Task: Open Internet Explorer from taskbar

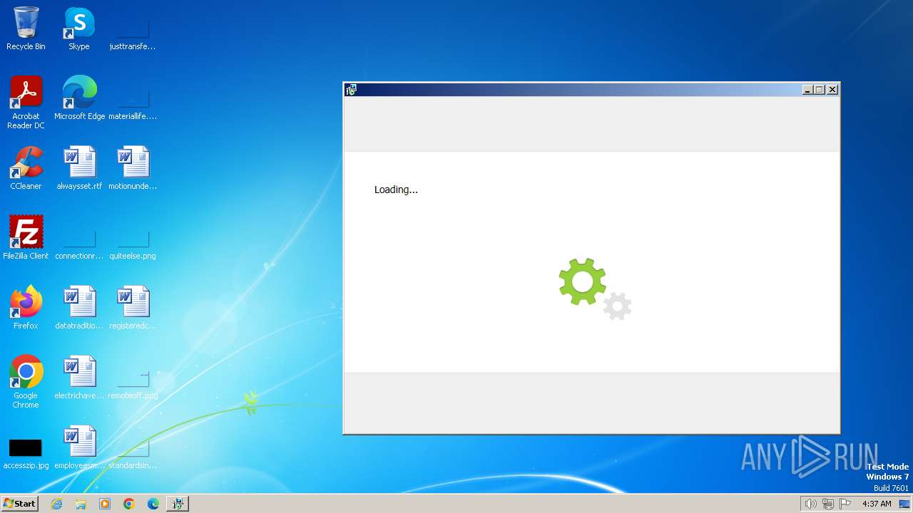Action: [57, 504]
